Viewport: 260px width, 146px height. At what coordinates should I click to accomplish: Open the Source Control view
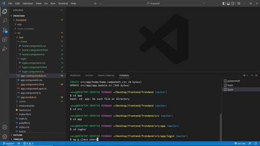(x=4, y=30)
